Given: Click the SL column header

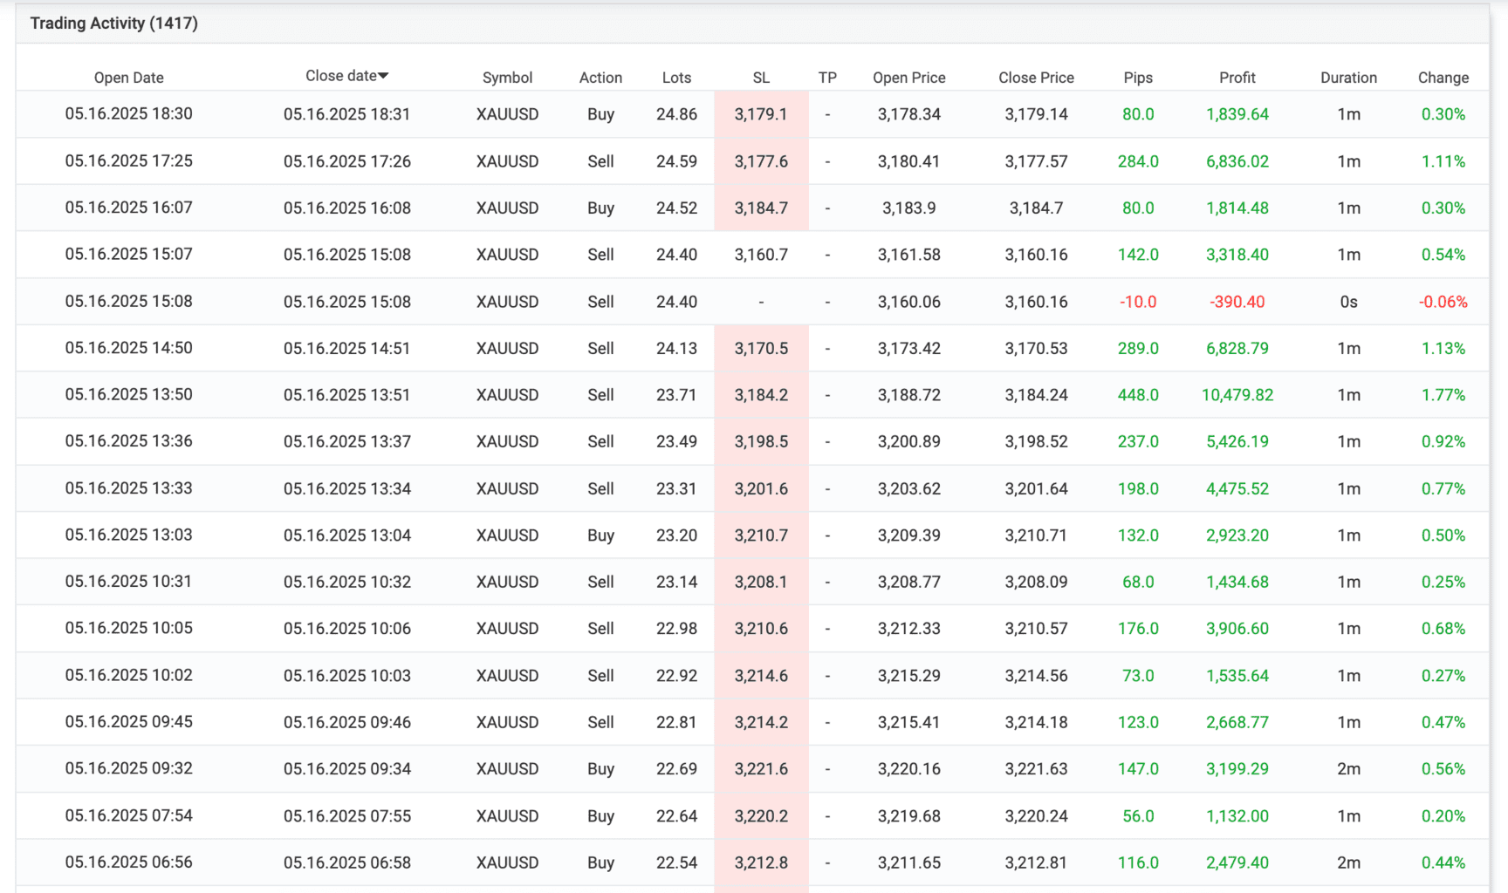Looking at the screenshot, I should pos(761,78).
